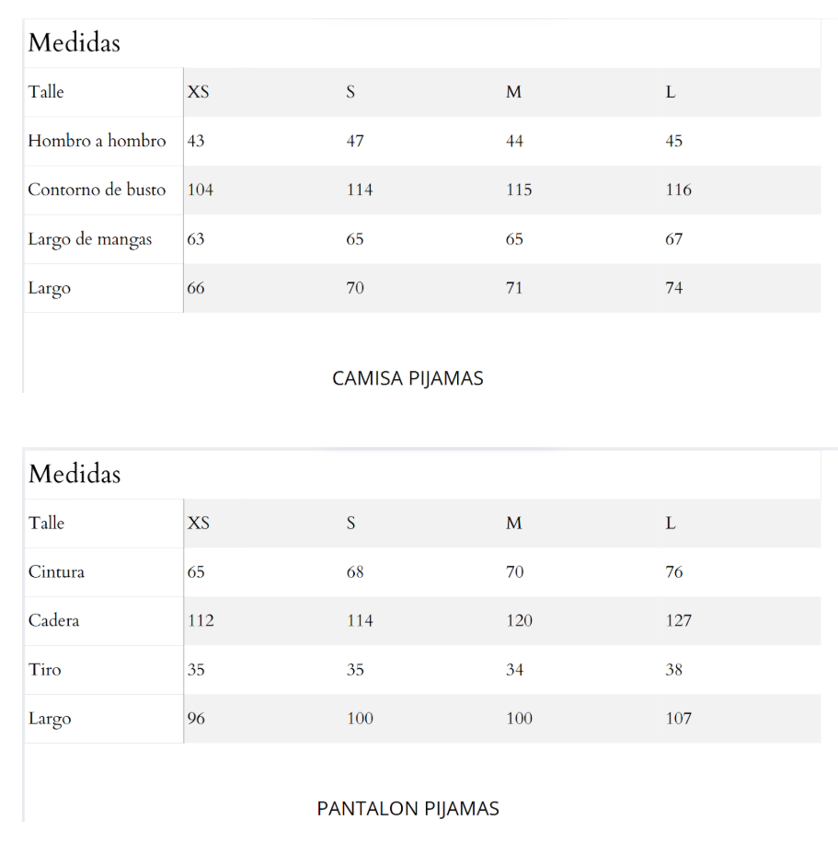Viewport: 838px width, 842px height.
Task: Click the CAMISA PIJAMAS caption
Action: coord(408,378)
